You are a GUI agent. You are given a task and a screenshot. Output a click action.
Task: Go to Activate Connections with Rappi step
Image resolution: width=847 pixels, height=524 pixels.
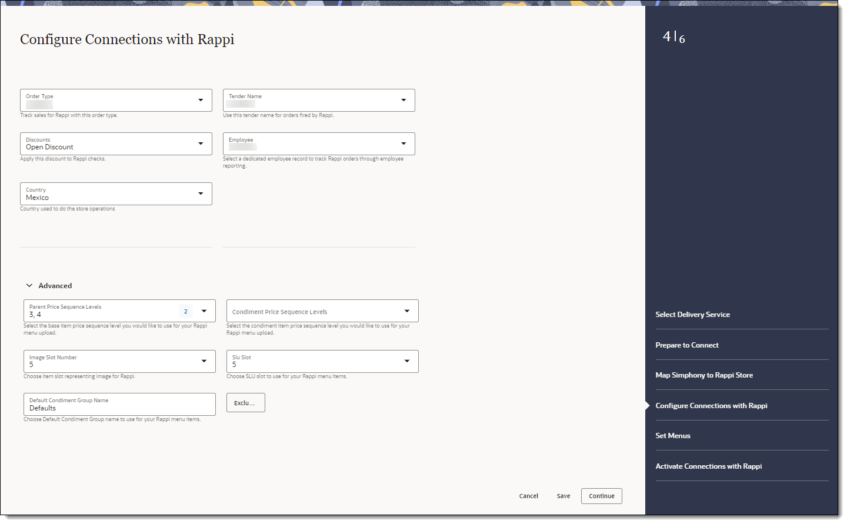pos(708,466)
